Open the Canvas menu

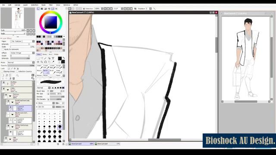17,5
